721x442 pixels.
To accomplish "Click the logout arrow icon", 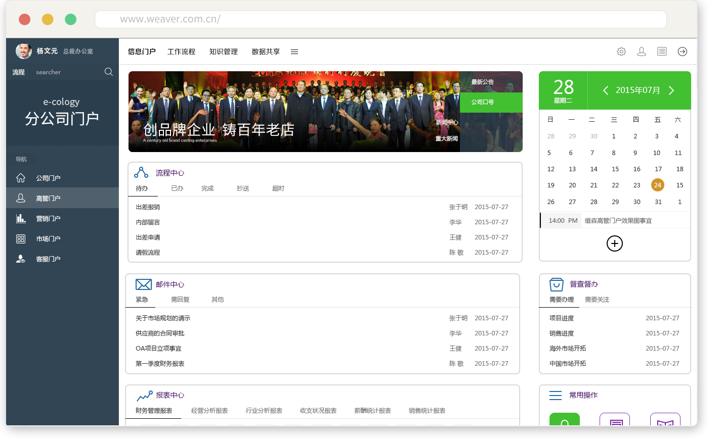I will coord(683,52).
